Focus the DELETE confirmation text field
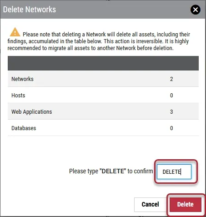 (174, 172)
